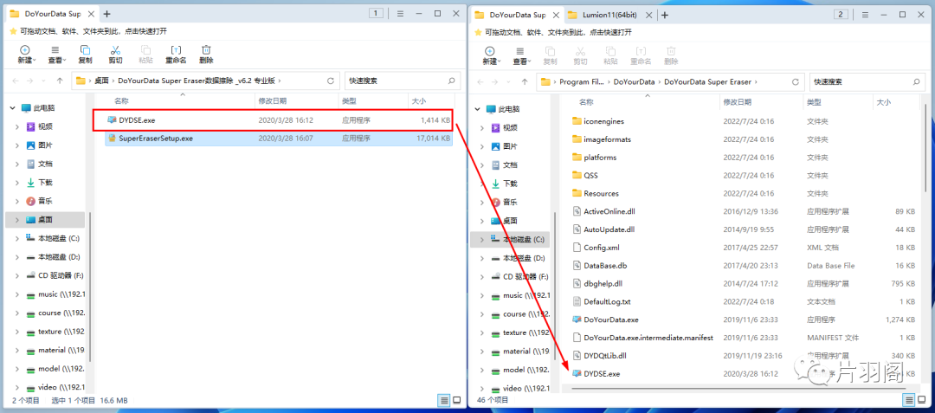The width and height of the screenshot is (935, 413).
Task: Click Delete (删除) in left window toolbar
Action: coord(206,55)
